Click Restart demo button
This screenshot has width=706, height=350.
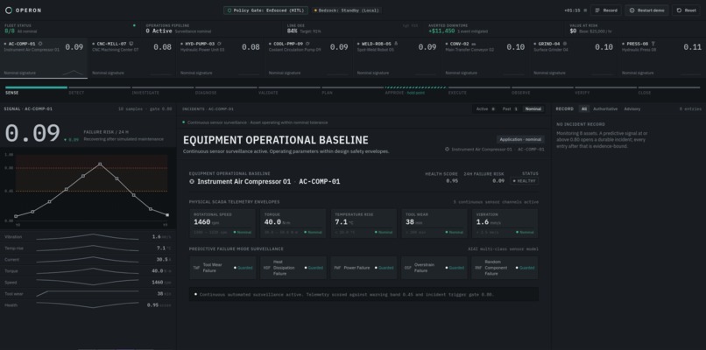646,10
